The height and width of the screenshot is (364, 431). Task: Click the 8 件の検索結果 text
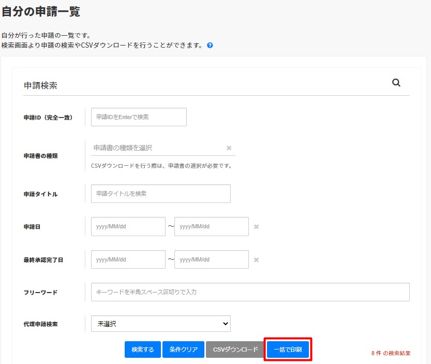(391, 353)
